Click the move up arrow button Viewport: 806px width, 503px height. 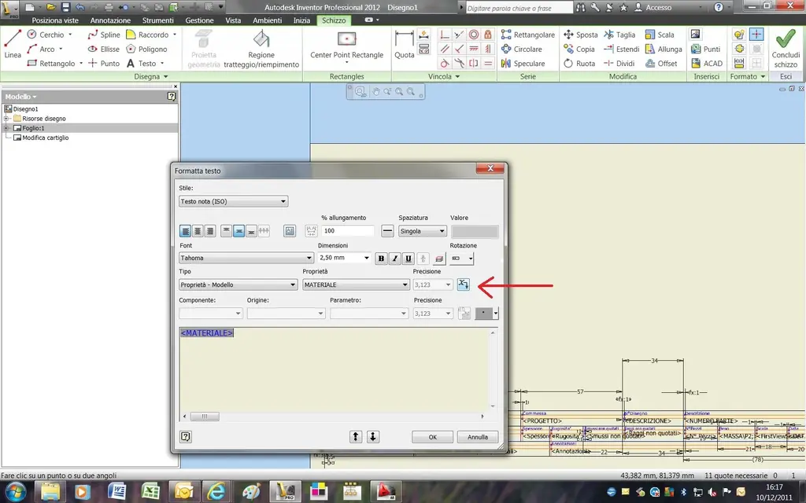355,437
